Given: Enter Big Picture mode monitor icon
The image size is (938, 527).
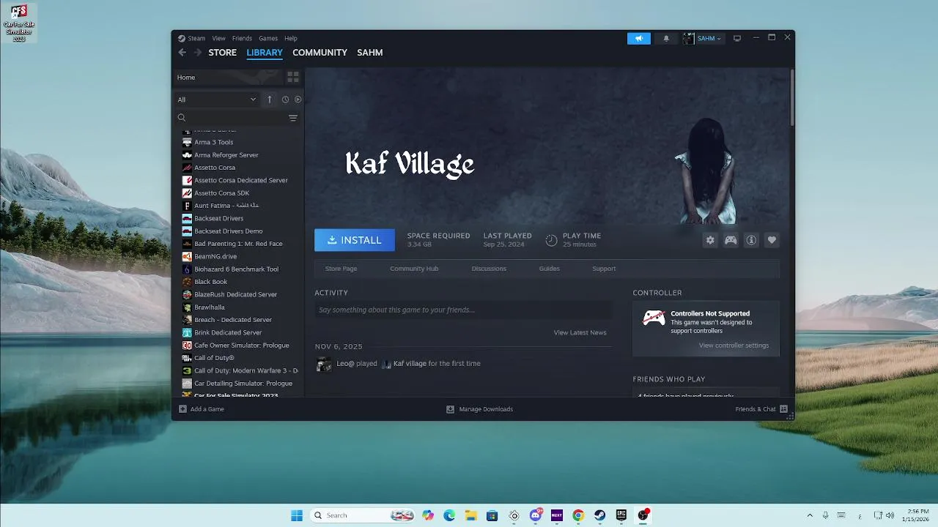Looking at the screenshot, I should pyautogui.click(x=737, y=39).
